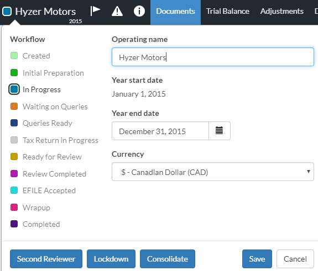Image resolution: width=318 pixels, height=271 pixels.
Task: Set workflow to Wrapup
Action: [30, 208]
